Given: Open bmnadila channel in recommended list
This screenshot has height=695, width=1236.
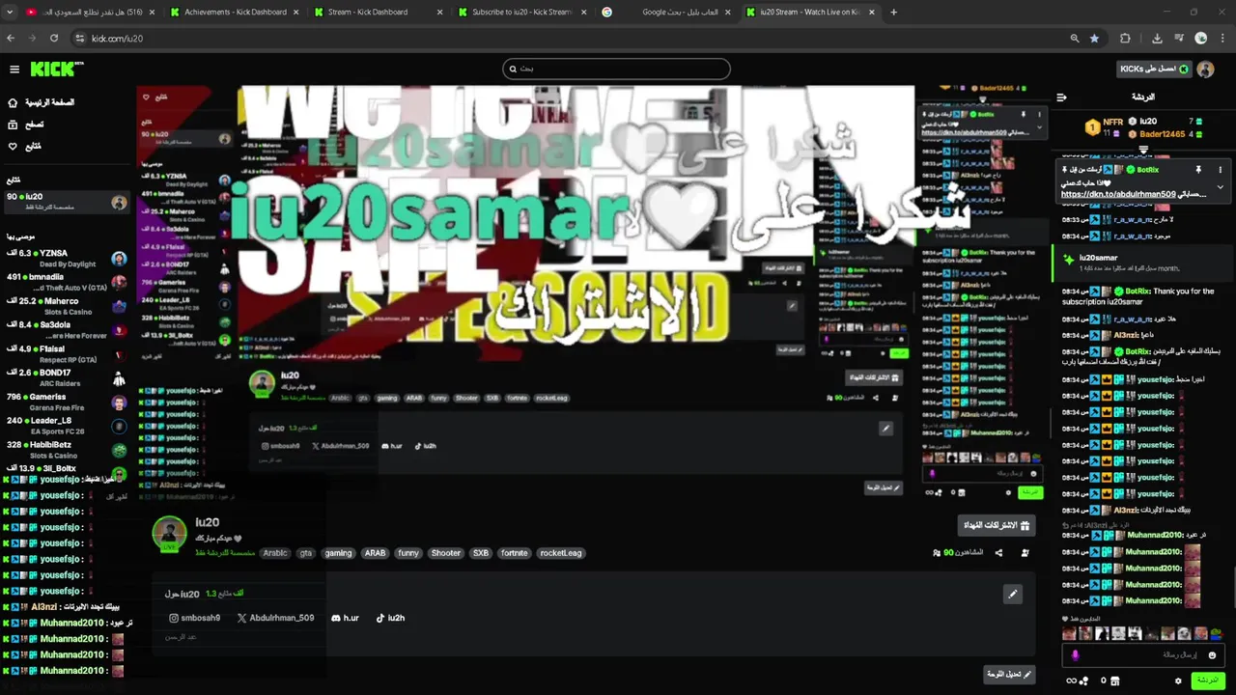Looking at the screenshot, I should coord(66,282).
